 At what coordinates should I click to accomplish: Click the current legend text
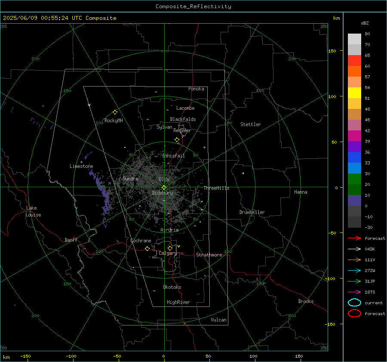click(x=374, y=303)
